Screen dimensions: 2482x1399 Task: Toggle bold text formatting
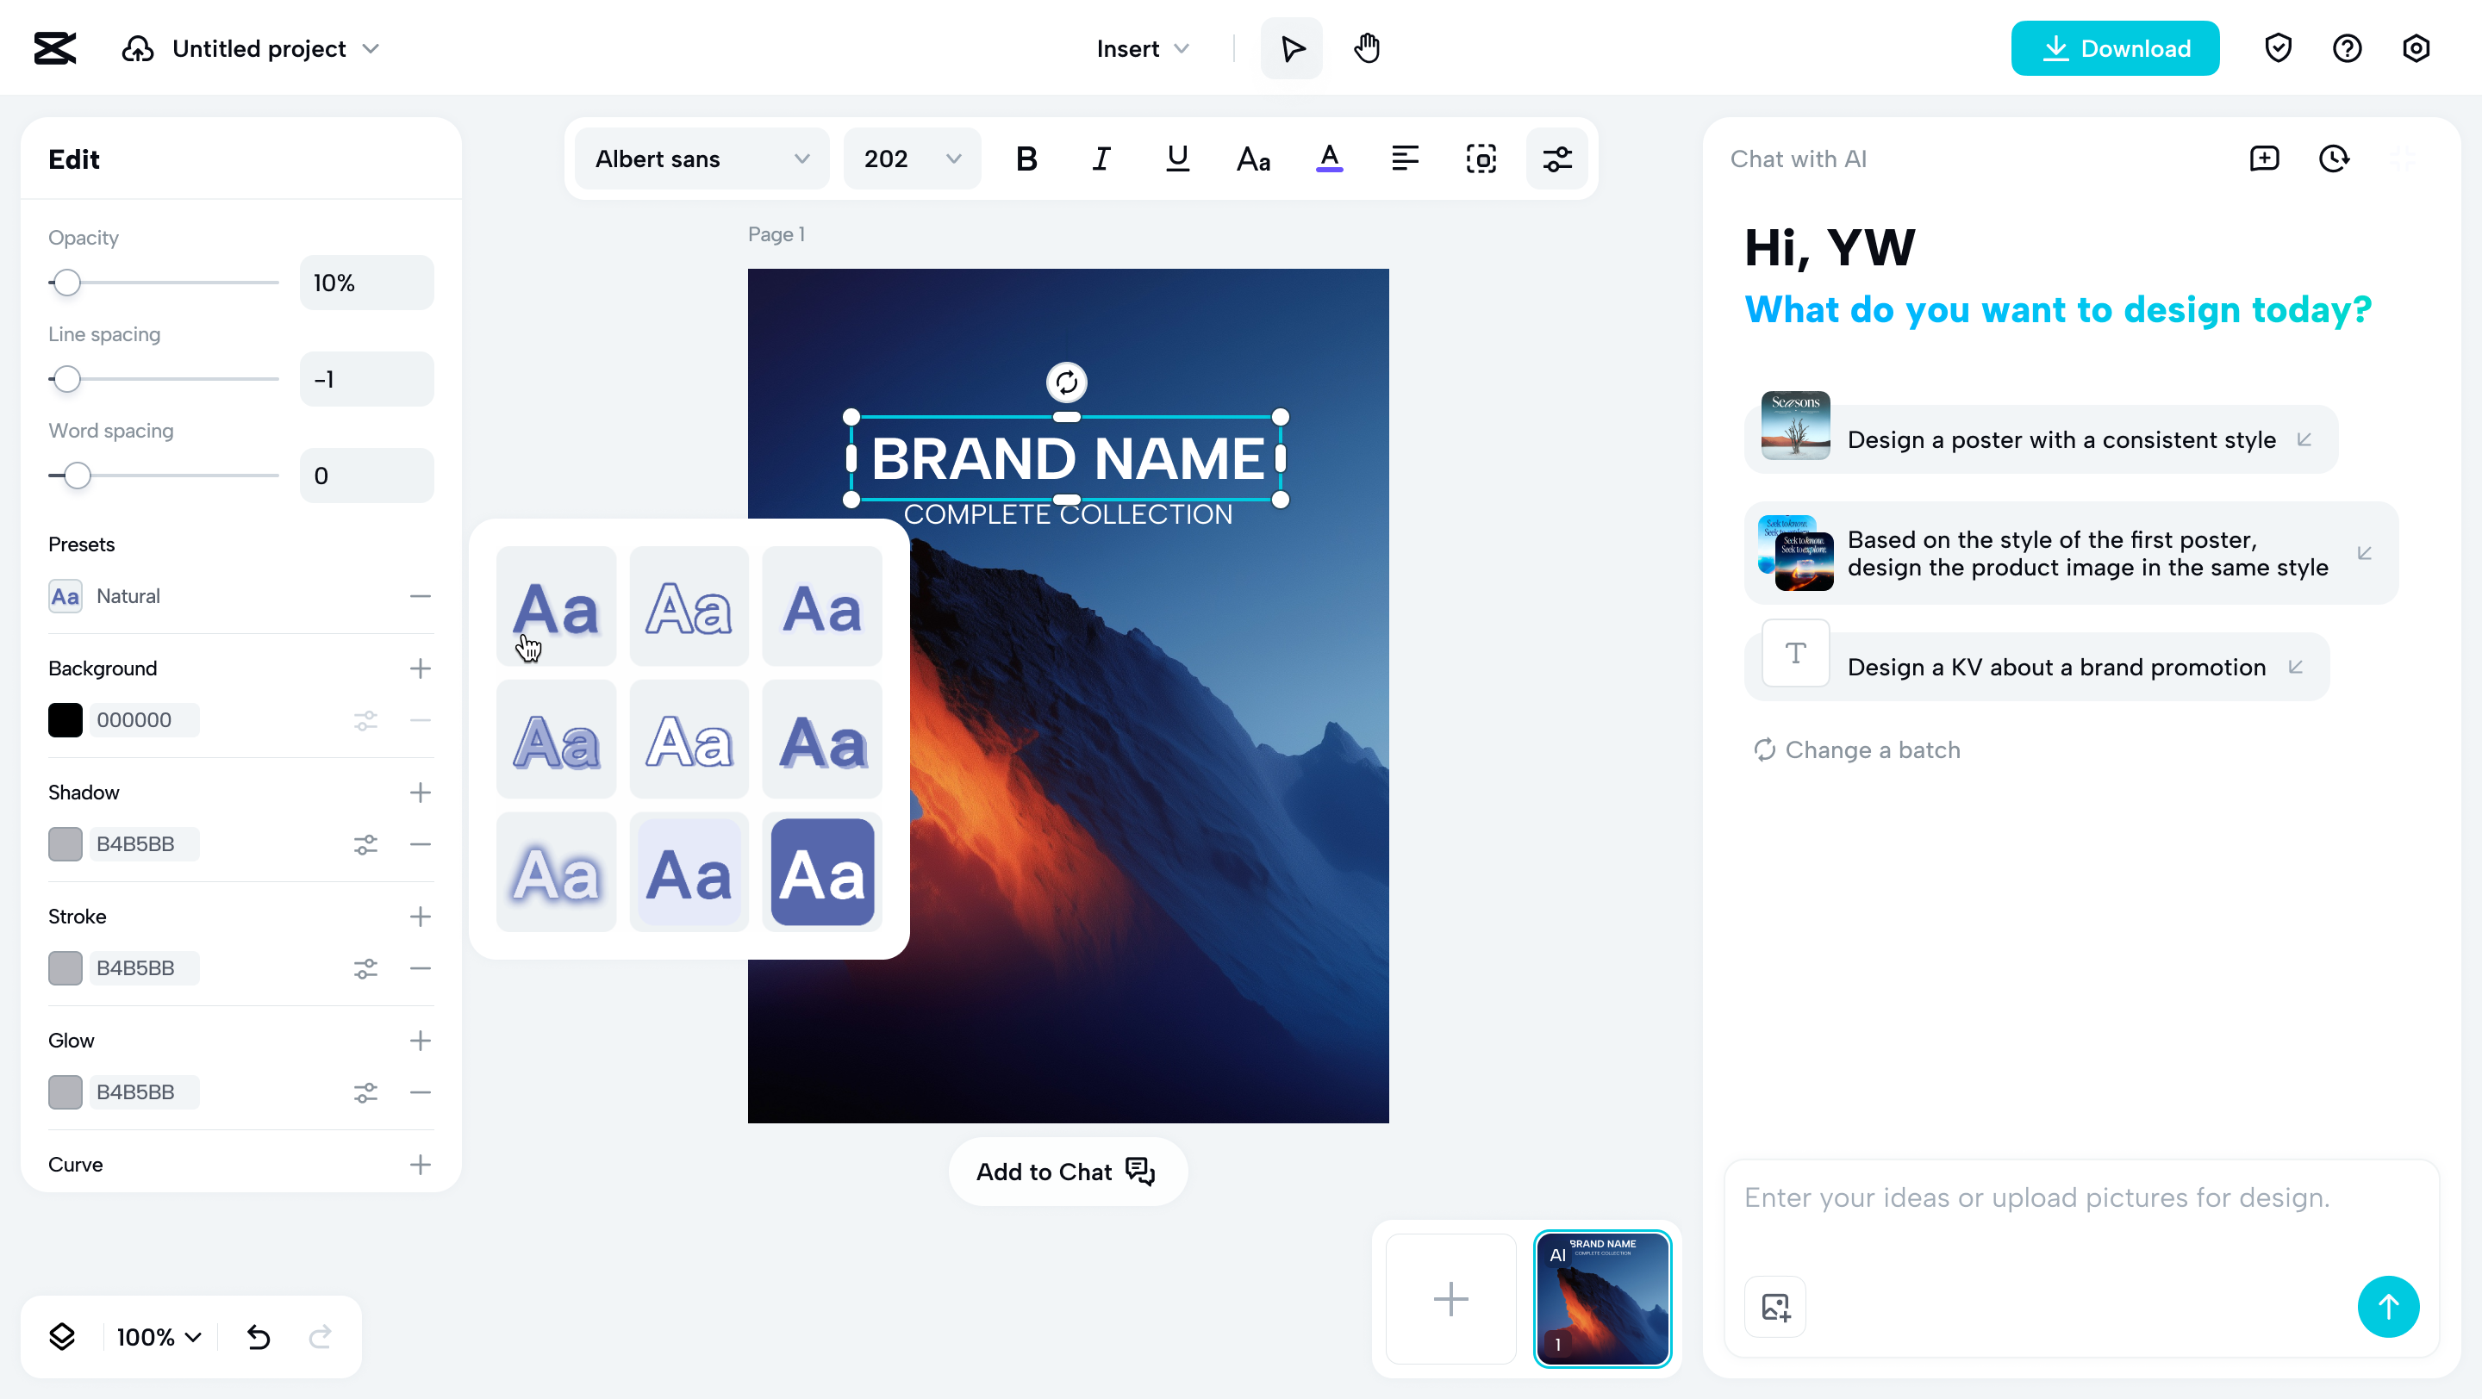pos(1026,159)
